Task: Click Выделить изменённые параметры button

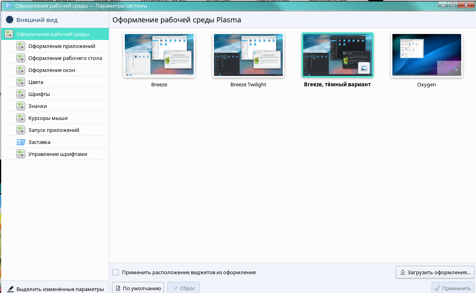Action: [x=55, y=289]
